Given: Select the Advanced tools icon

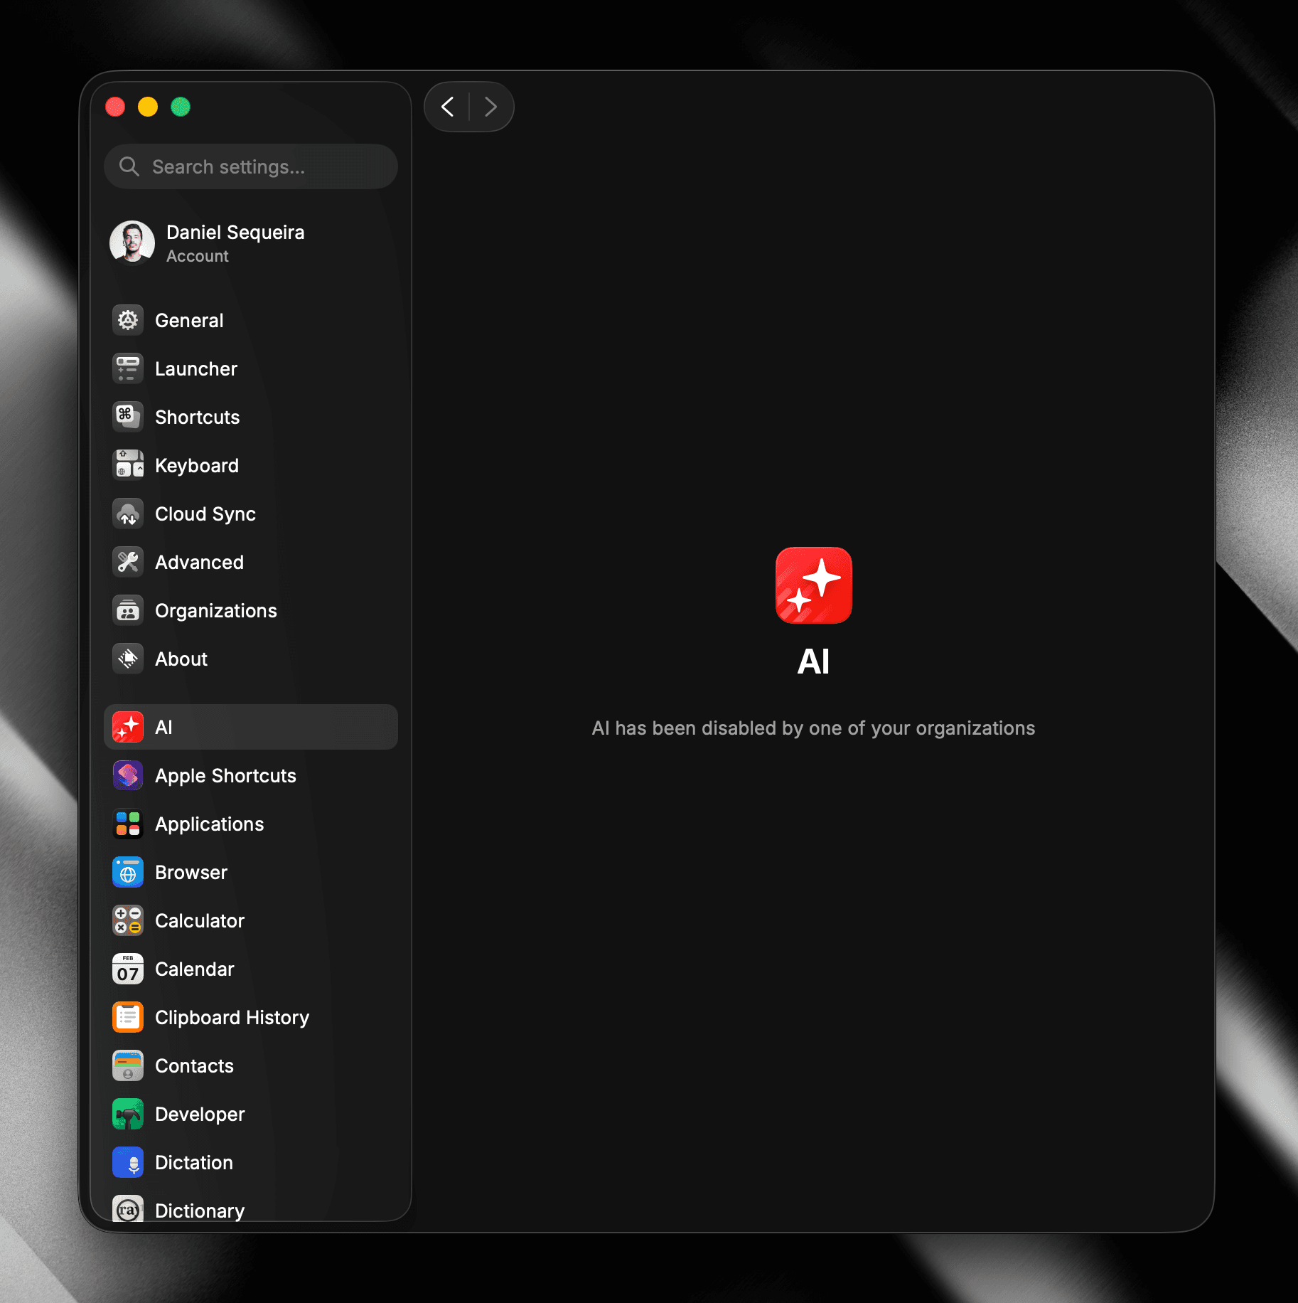Looking at the screenshot, I should 128,563.
